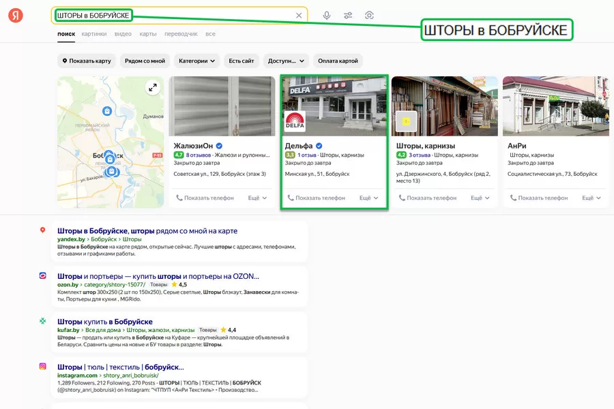Switch to the поиск tab

[x=66, y=34]
